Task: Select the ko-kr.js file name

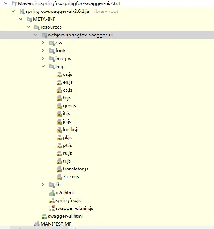Action: pyautogui.click(x=71, y=130)
